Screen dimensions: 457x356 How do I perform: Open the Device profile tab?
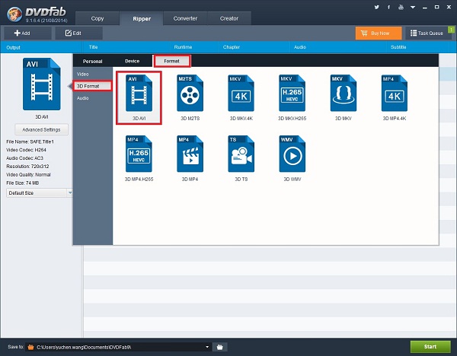pos(132,61)
